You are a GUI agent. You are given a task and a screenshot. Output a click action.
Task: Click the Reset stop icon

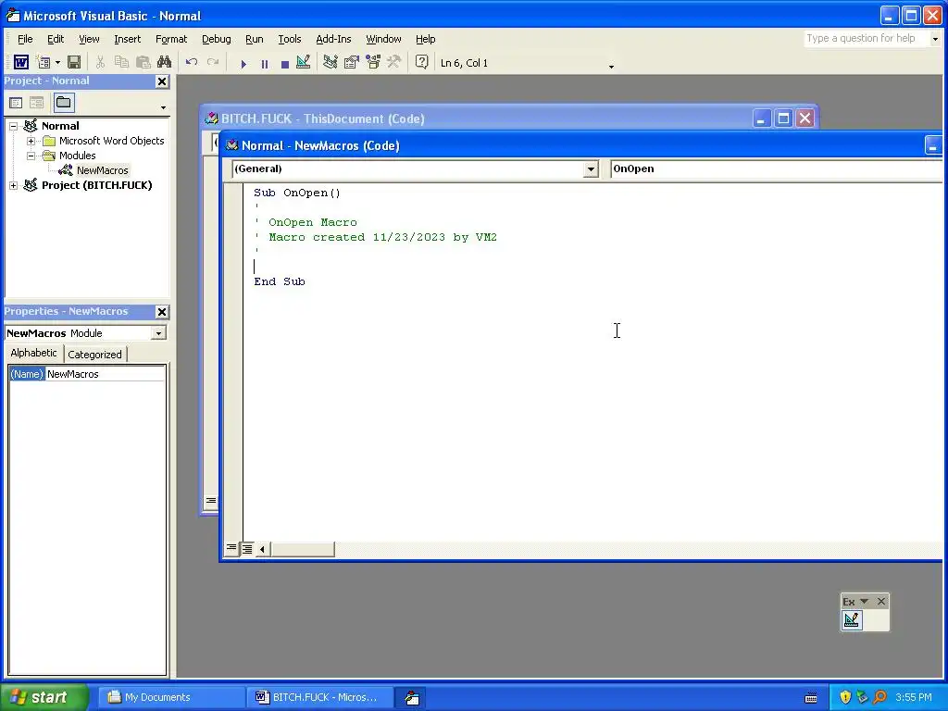click(285, 64)
